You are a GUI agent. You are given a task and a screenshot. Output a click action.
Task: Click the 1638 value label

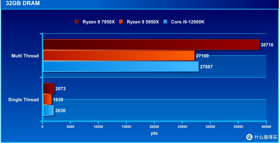(58, 100)
